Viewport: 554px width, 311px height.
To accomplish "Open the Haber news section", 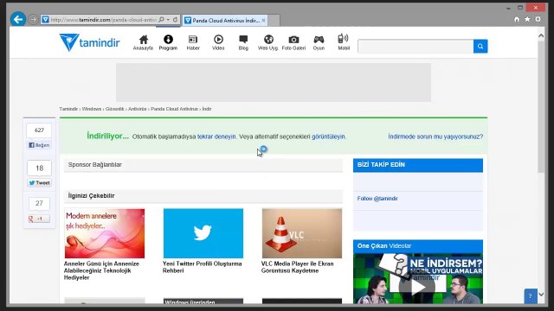I will pyautogui.click(x=193, y=42).
